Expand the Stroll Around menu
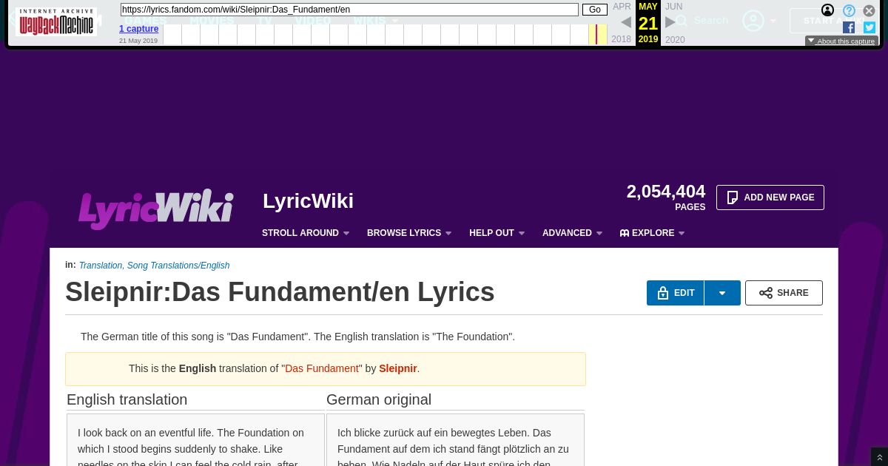The width and height of the screenshot is (888, 466). coord(306,233)
